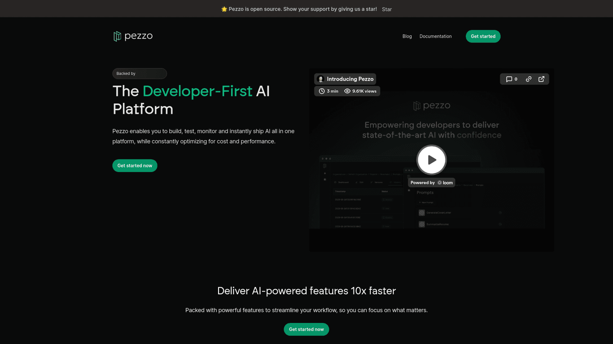This screenshot has width=613, height=344.
Task: Click the presenter avatar on the video overlay
Action: [320, 79]
